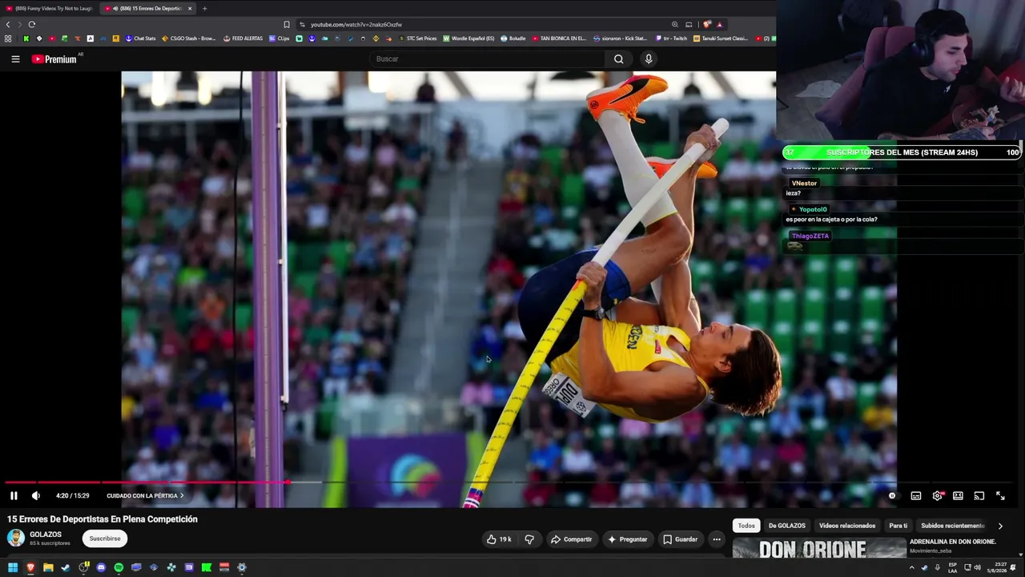Open 'Wordle Español (ES)' bookmark
Screen dimensions: 1025x577
click(468, 38)
